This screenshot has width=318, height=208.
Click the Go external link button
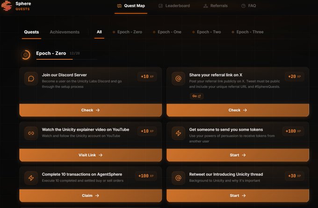pos(196,96)
